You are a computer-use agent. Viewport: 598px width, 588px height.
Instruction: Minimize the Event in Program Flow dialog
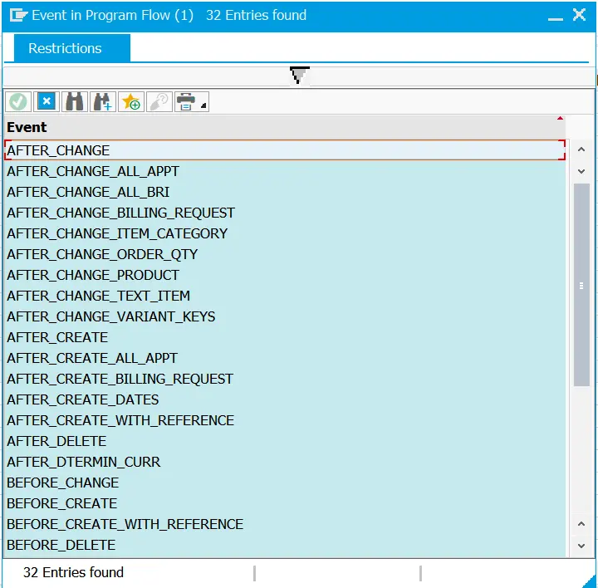556,17
